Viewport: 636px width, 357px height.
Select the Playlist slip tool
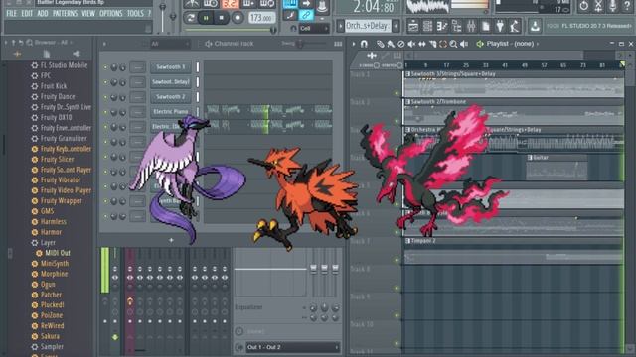pyautogui.click(x=422, y=44)
